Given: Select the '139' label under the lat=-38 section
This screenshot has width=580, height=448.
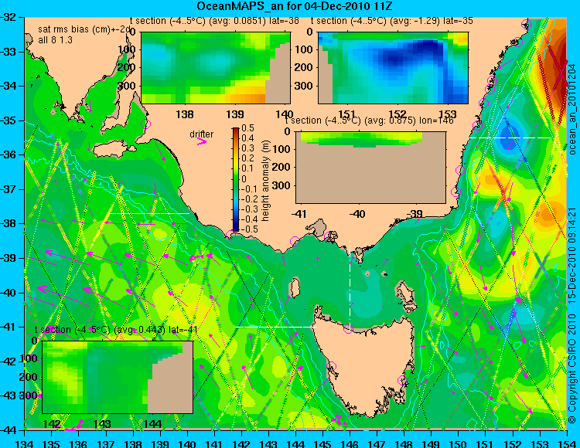Looking at the screenshot, I should pos(235,114).
